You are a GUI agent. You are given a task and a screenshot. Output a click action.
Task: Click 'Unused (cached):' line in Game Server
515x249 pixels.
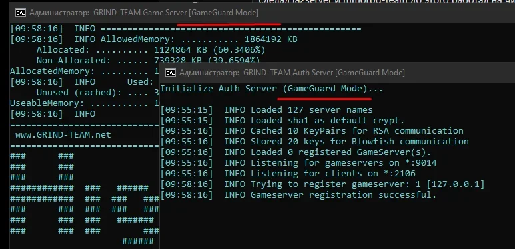(x=98, y=93)
